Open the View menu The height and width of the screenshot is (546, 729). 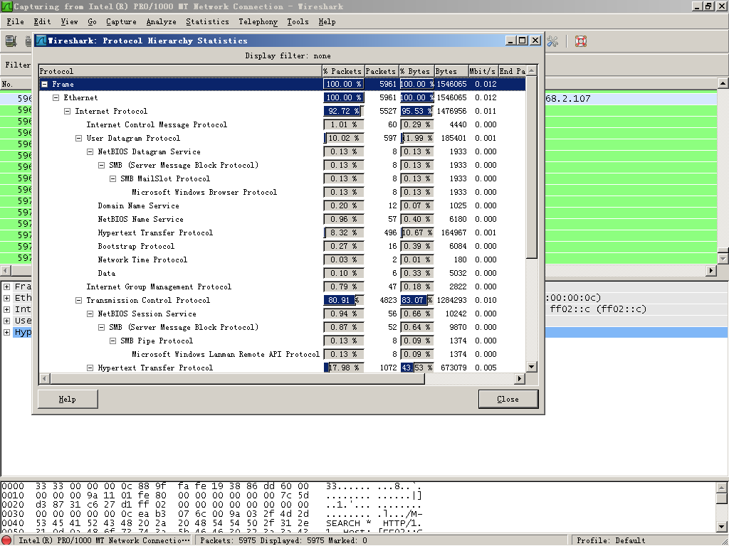[x=69, y=22]
